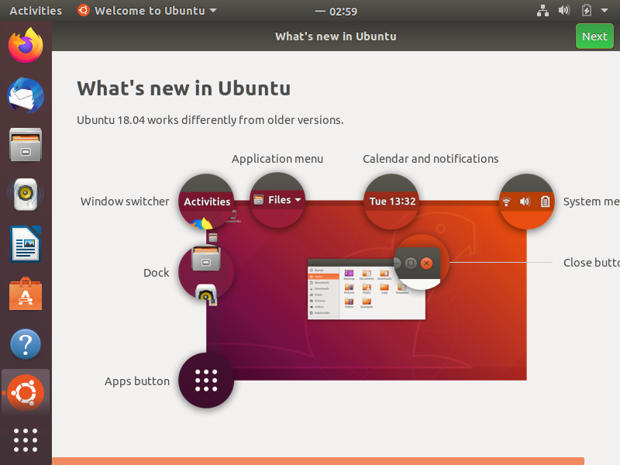The image size is (620, 465).
Task: Expand the system menu arrow
Action: (604, 11)
